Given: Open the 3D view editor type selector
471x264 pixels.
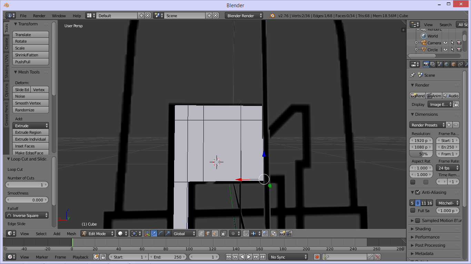Looking at the screenshot, I should (11, 233).
